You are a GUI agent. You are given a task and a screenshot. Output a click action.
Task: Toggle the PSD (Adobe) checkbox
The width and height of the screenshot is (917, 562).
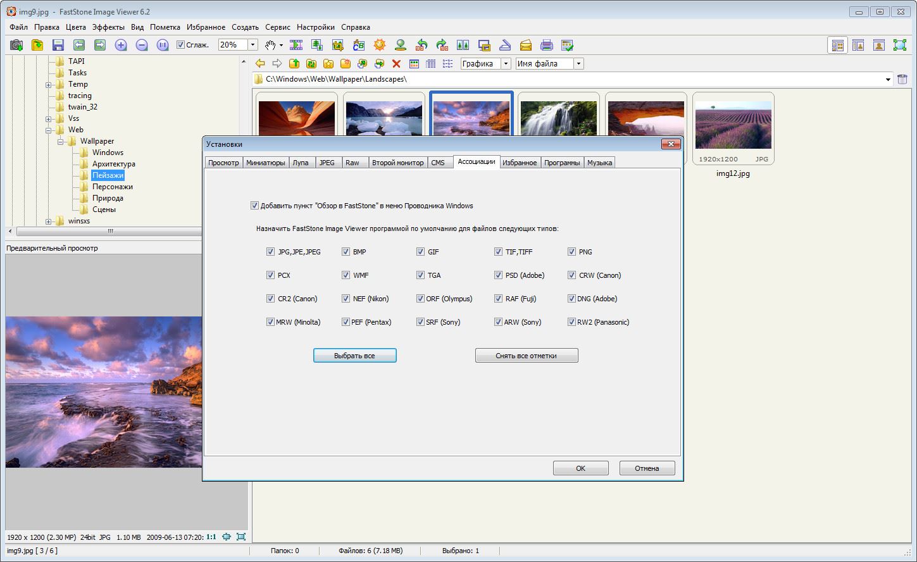[x=499, y=275]
